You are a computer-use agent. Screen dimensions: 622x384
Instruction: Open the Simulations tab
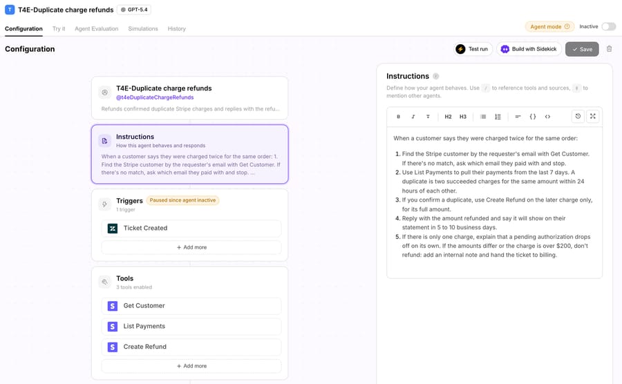tap(143, 28)
